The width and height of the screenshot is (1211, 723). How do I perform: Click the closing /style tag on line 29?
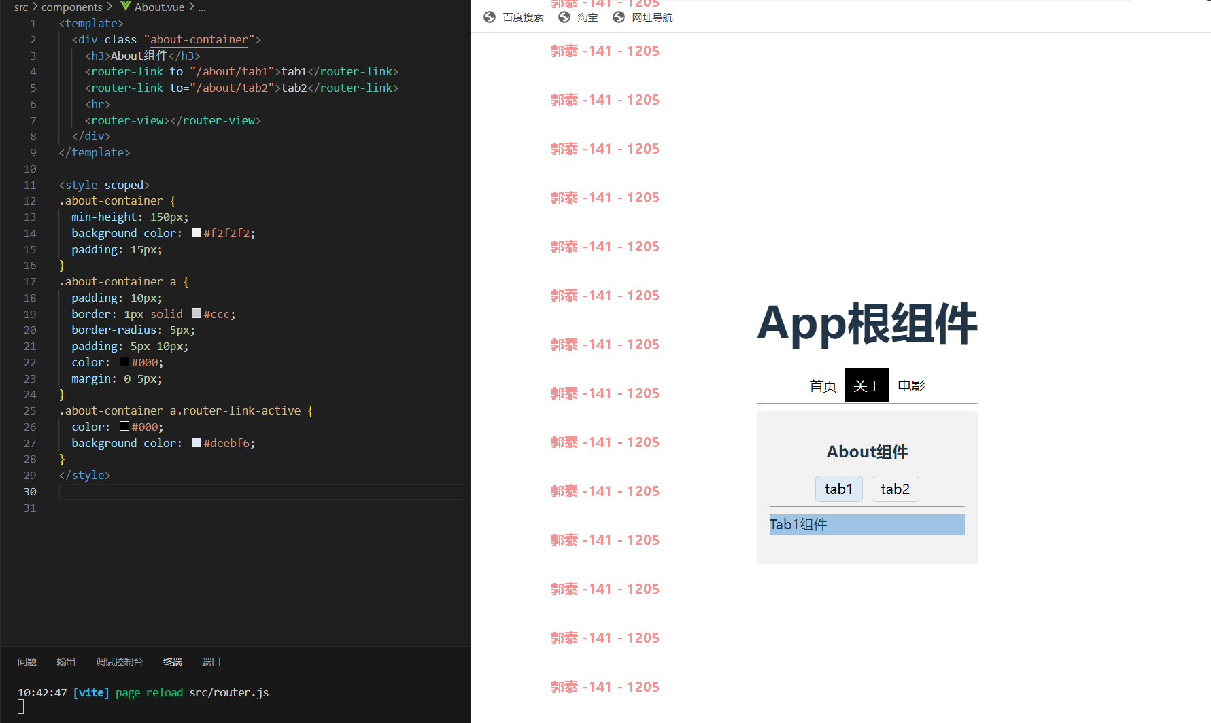coord(85,475)
